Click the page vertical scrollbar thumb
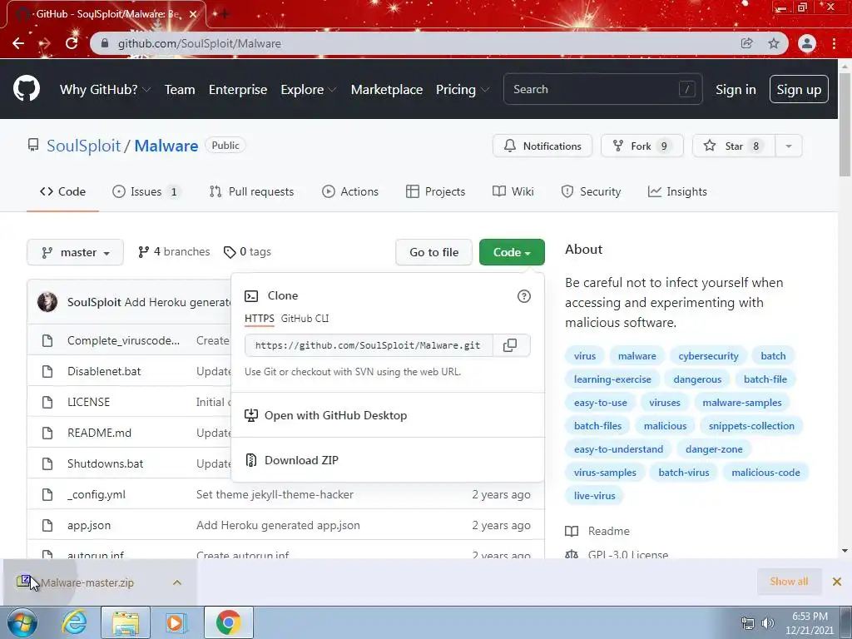The height and width of the screenshot is (639, 852). 845,125
